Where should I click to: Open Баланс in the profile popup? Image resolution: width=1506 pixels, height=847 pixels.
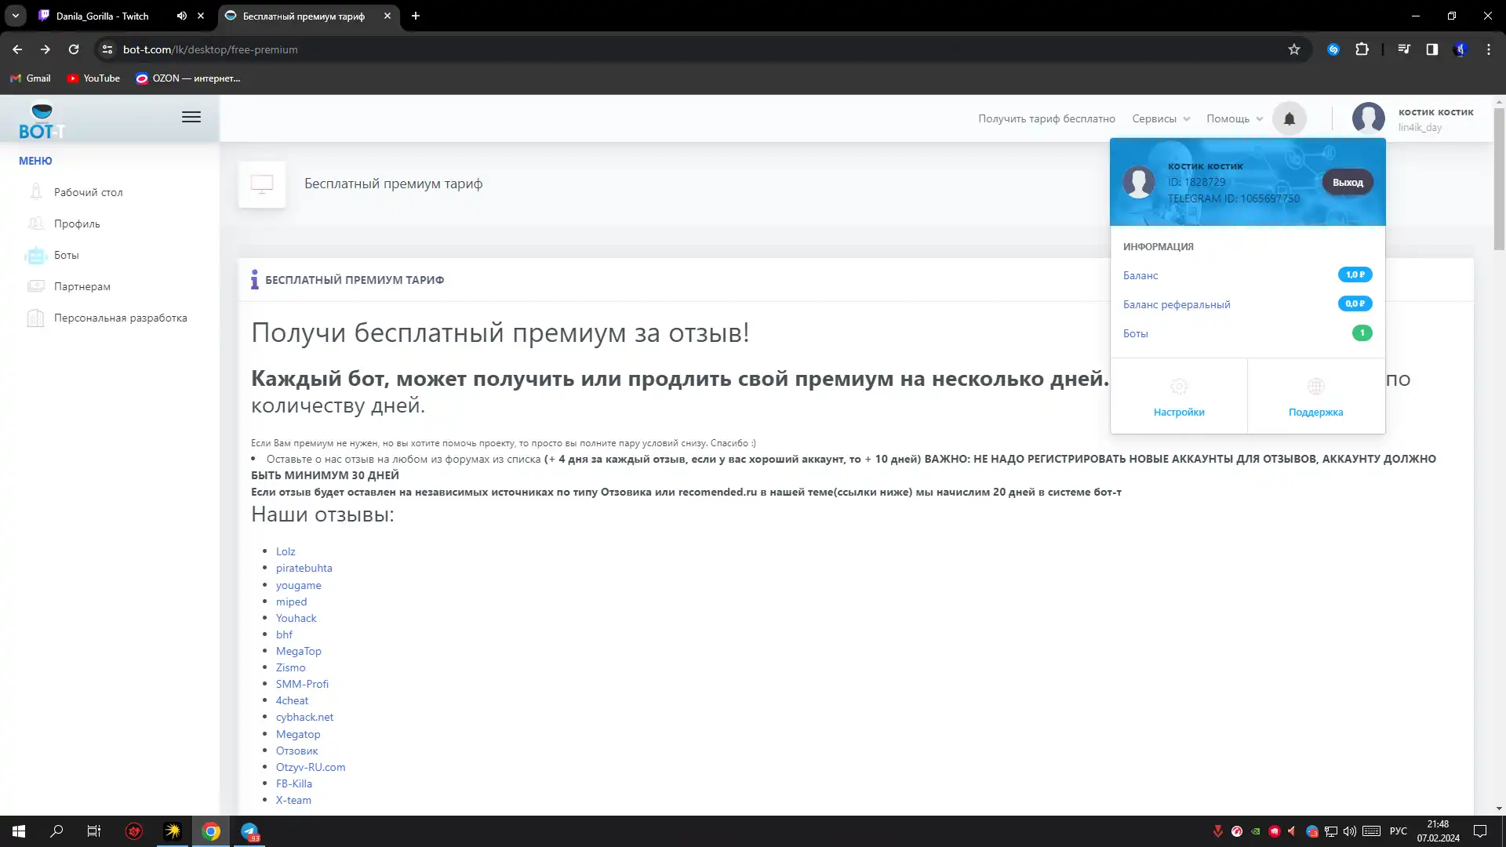(1140, 275)
